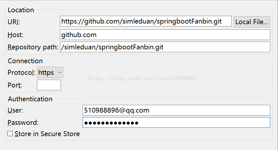Image resolution: width=278 pixels, height=150 pixels.
Task: Focus the User field with 510988896@qq.com
Action: [x=176, y=110]
